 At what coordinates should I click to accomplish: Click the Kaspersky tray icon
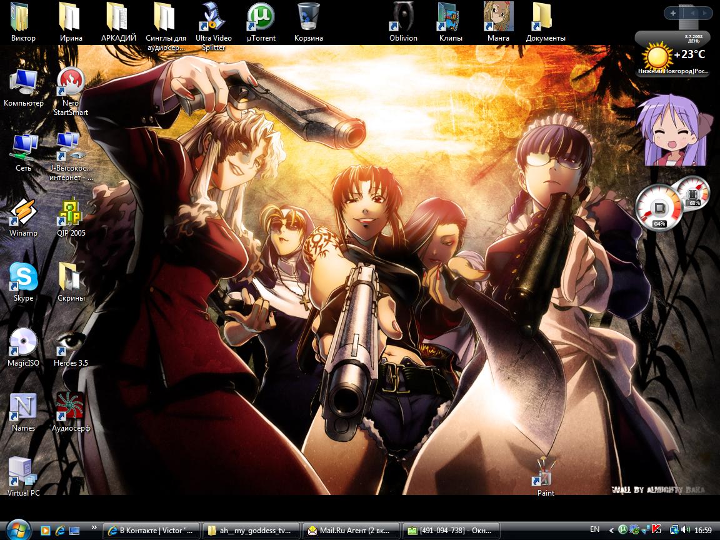point(657,530)
